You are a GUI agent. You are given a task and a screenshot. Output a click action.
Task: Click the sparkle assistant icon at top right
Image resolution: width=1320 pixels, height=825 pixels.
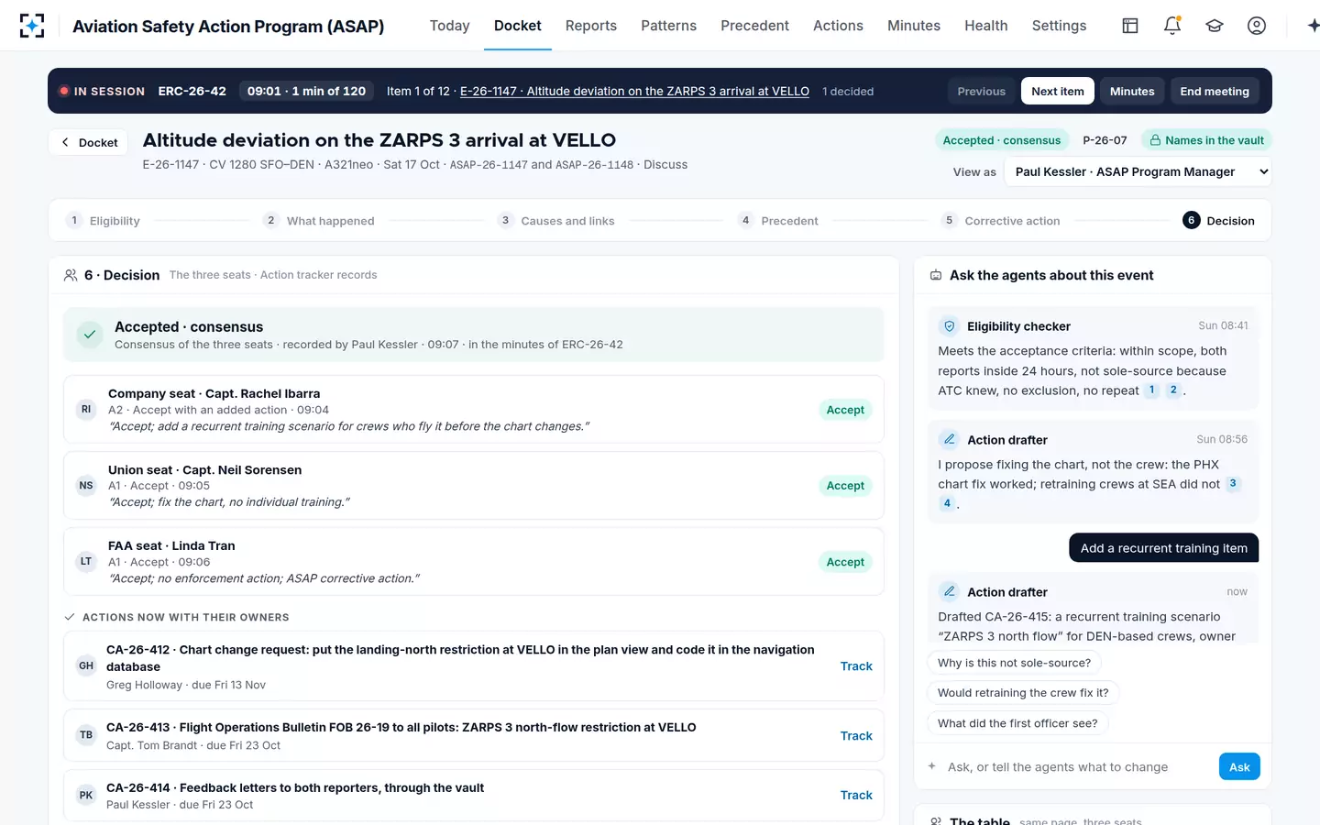tap(1313, 26)
